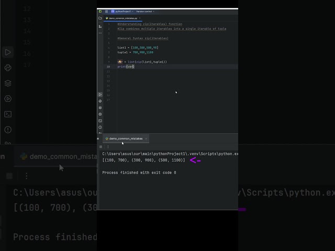Open the Python Console icon in center window
This screenshot has width=335, height=251.
tap(100, 101)
